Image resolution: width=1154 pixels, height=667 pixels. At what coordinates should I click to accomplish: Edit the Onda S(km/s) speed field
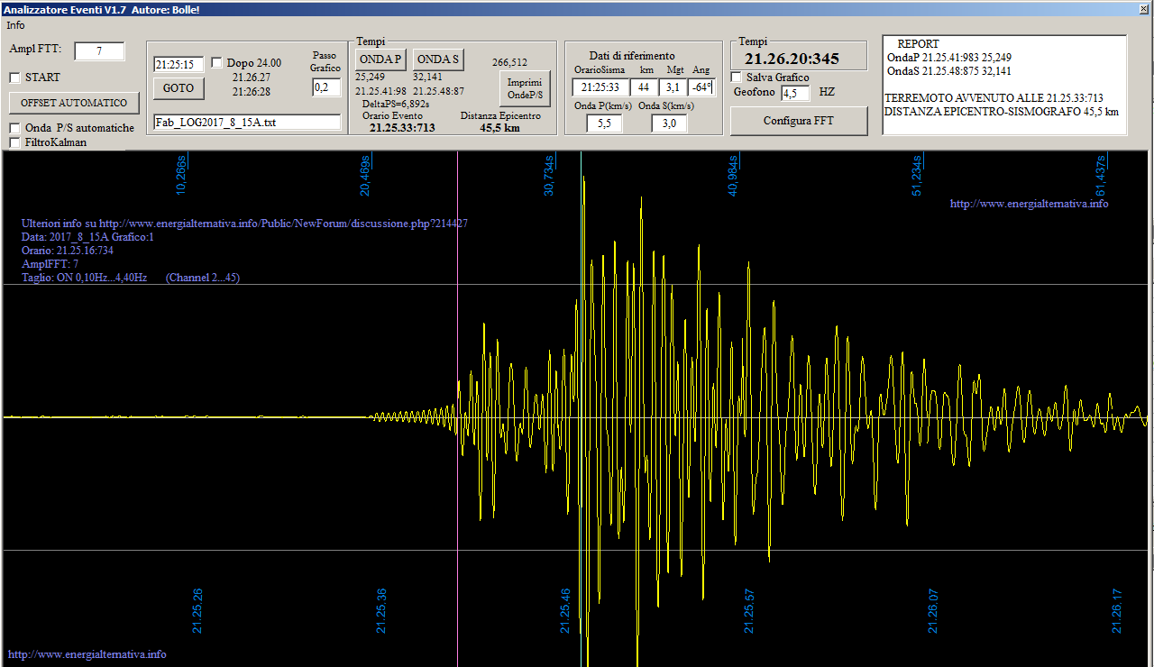tap(669, 123)
